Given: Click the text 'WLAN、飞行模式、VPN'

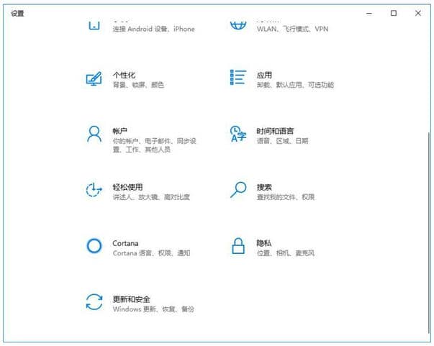Looking at the screenshot, I should pos(292,29).
